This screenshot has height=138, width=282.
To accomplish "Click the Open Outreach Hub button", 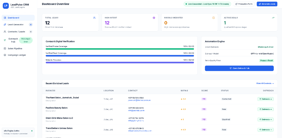I will click(239, 68).
